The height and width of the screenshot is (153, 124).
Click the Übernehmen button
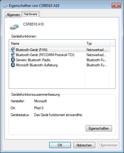pos(108,145)
